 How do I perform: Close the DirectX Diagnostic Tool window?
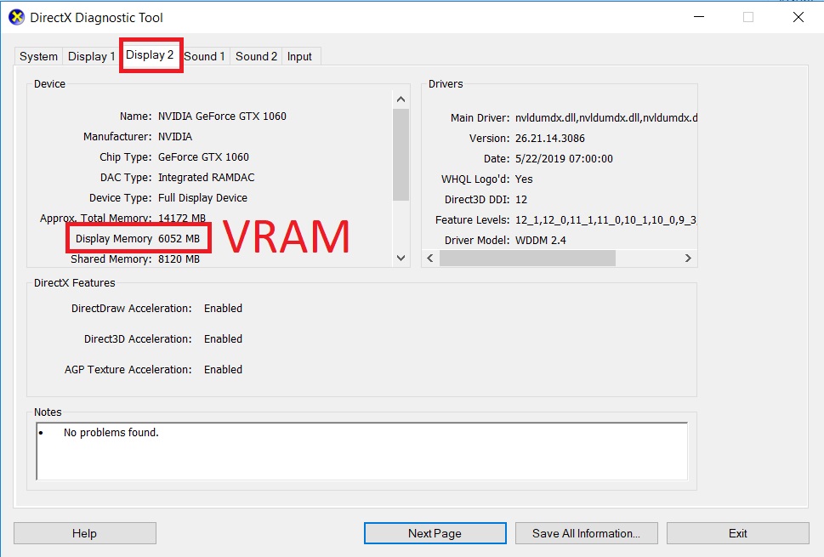pos(798,17)
